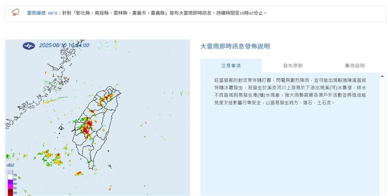Click the 雷雨編號 0676 link

[x=42, y=13]
